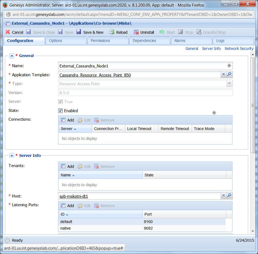Viewport: 258px width, 254px height.
Task: Sort Tenants by Name column
Action: [x=101, y=175]
